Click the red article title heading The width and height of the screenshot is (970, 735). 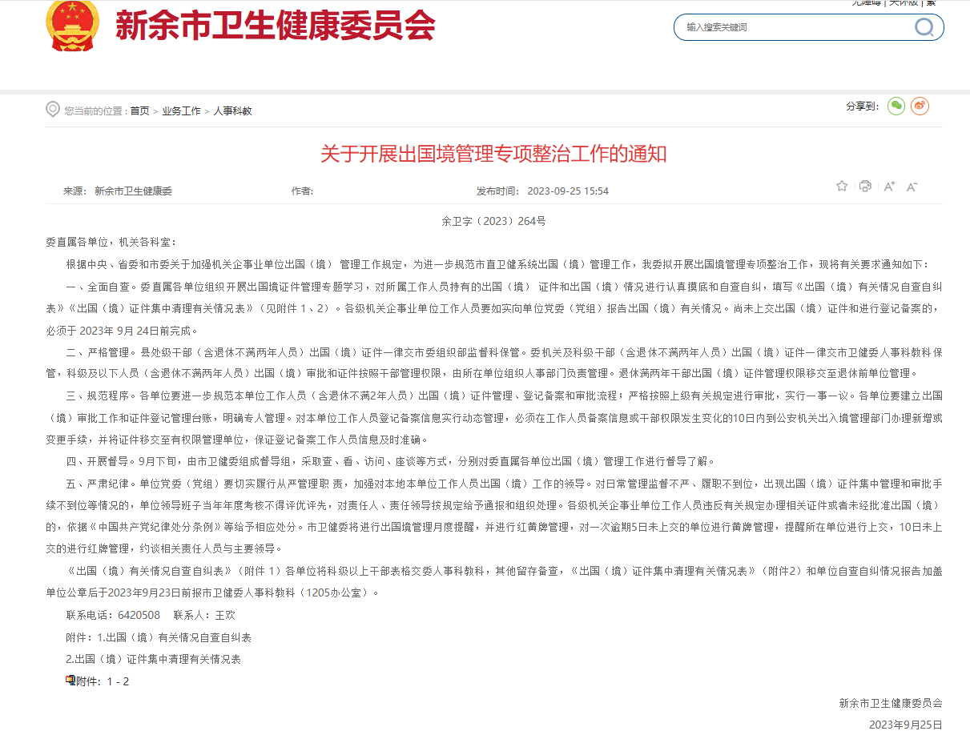tap(493, 154)
